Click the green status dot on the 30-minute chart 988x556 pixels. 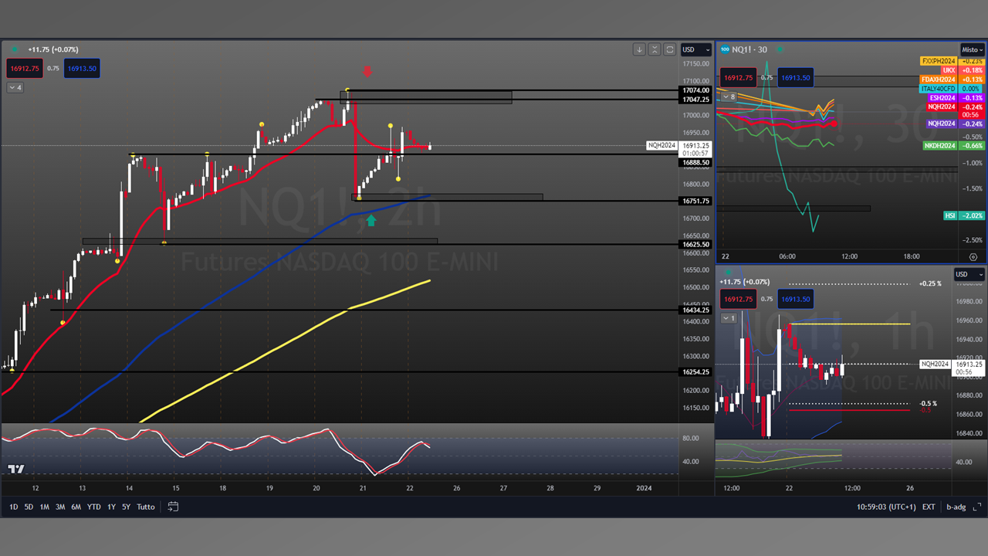[780, 49]
